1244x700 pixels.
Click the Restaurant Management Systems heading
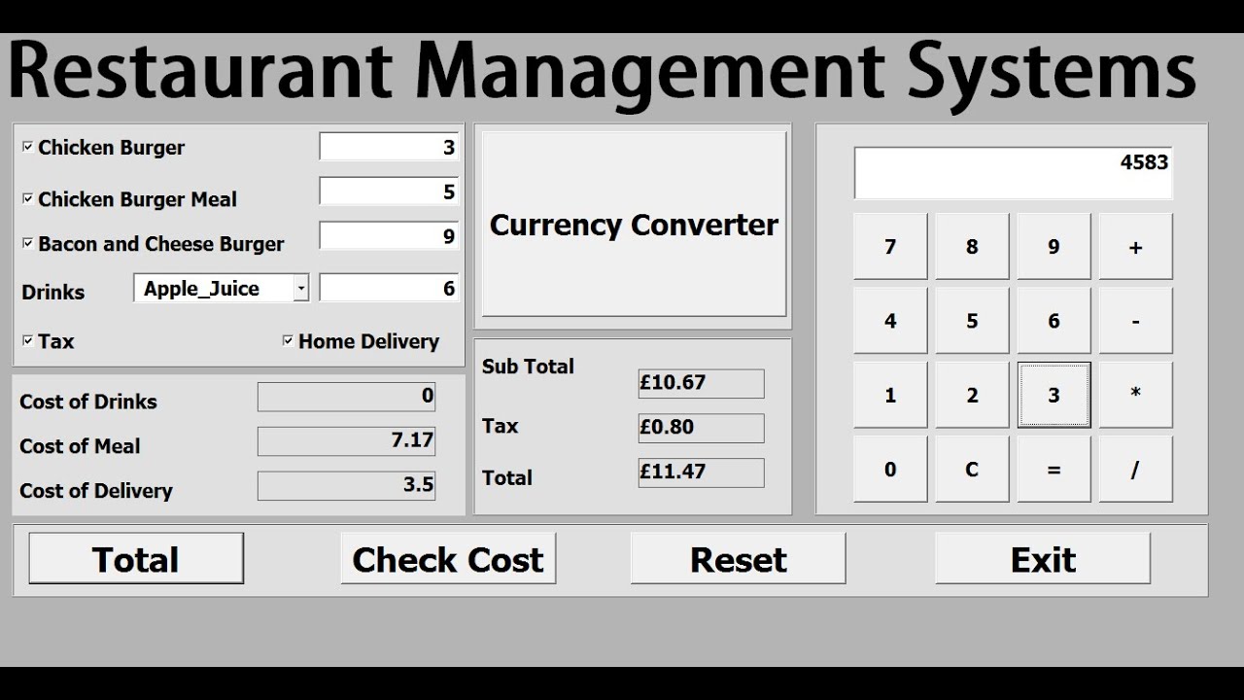(603, 73)
